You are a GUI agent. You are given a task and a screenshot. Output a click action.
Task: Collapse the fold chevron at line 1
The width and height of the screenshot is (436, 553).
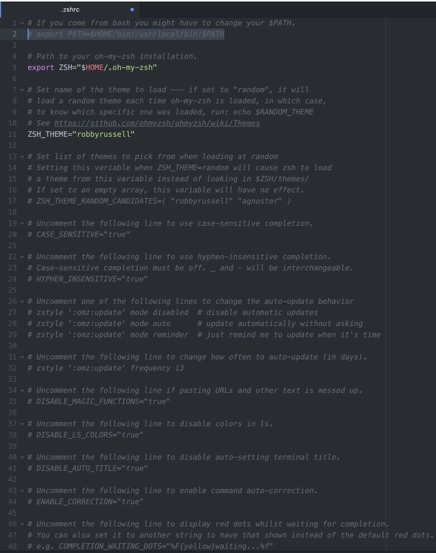pos(22,23)
